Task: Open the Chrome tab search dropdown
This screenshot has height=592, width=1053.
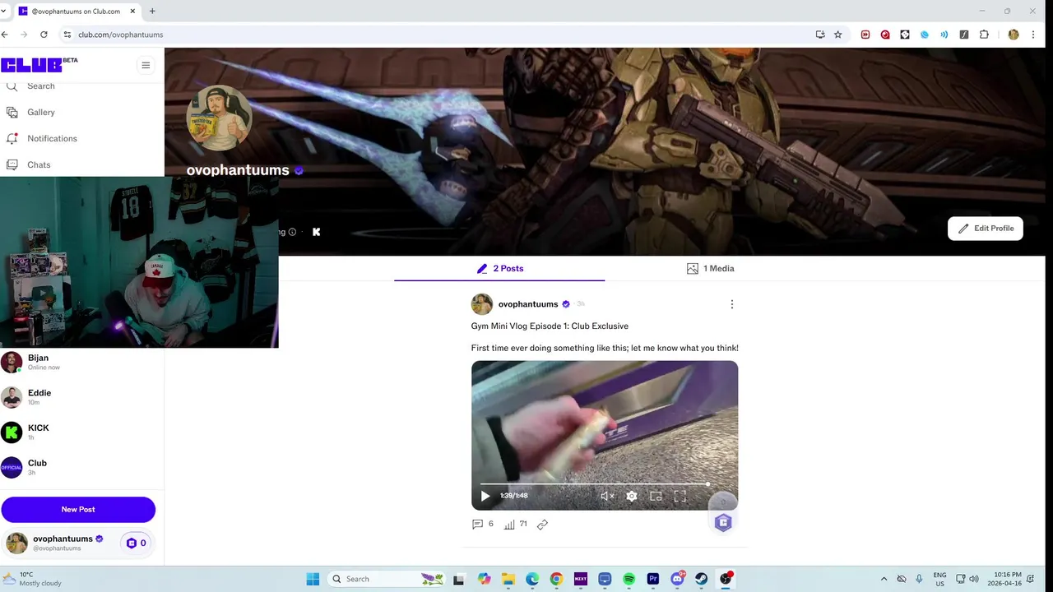Action: pos(5,12)
